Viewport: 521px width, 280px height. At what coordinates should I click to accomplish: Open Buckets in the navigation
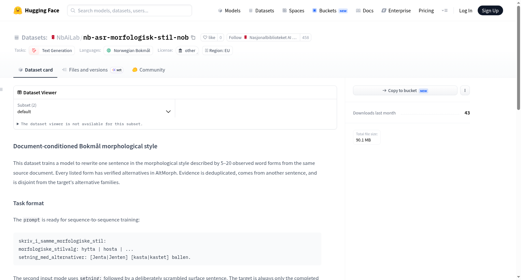click(x=330, y=10)
